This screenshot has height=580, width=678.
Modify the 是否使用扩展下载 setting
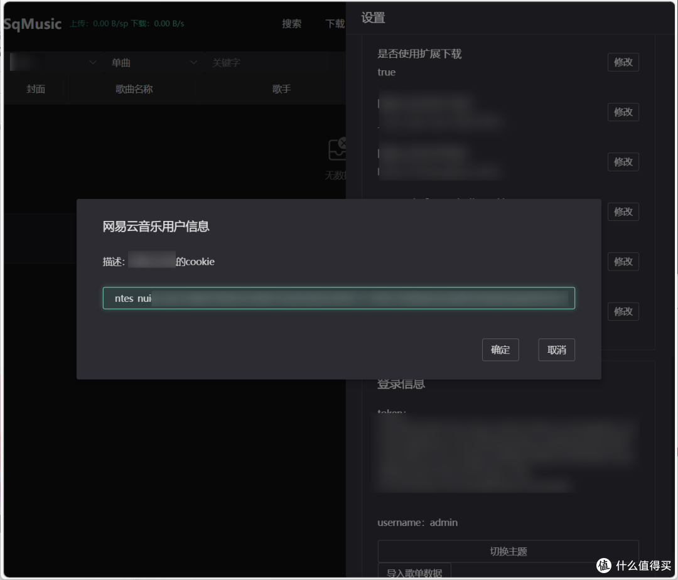tap(623, 62)
